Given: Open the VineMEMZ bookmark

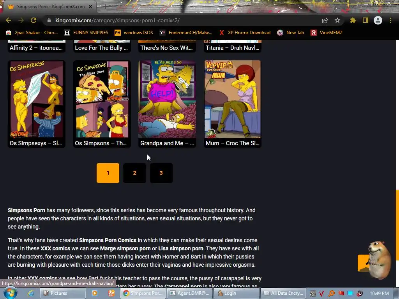Looking at the screenshot, I should (327, 33).
